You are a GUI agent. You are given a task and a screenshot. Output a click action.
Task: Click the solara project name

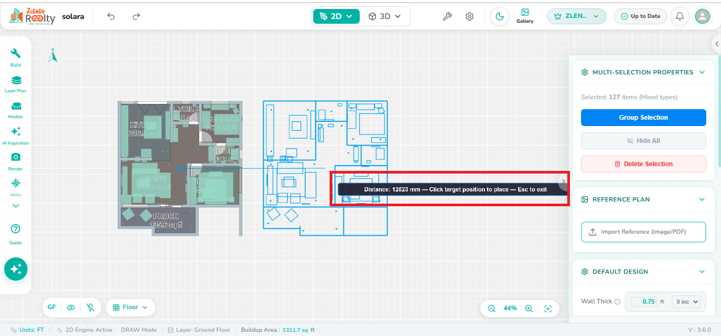pyautogui.click(x=73, y=16)
